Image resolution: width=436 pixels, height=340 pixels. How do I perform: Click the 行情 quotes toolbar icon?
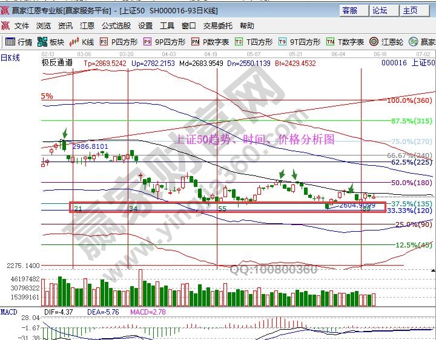19,42
